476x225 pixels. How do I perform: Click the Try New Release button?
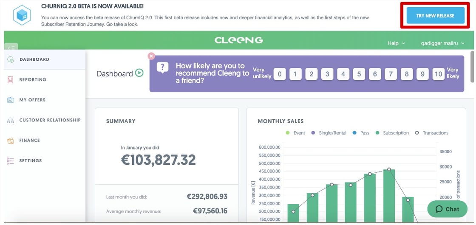(435, 15)
